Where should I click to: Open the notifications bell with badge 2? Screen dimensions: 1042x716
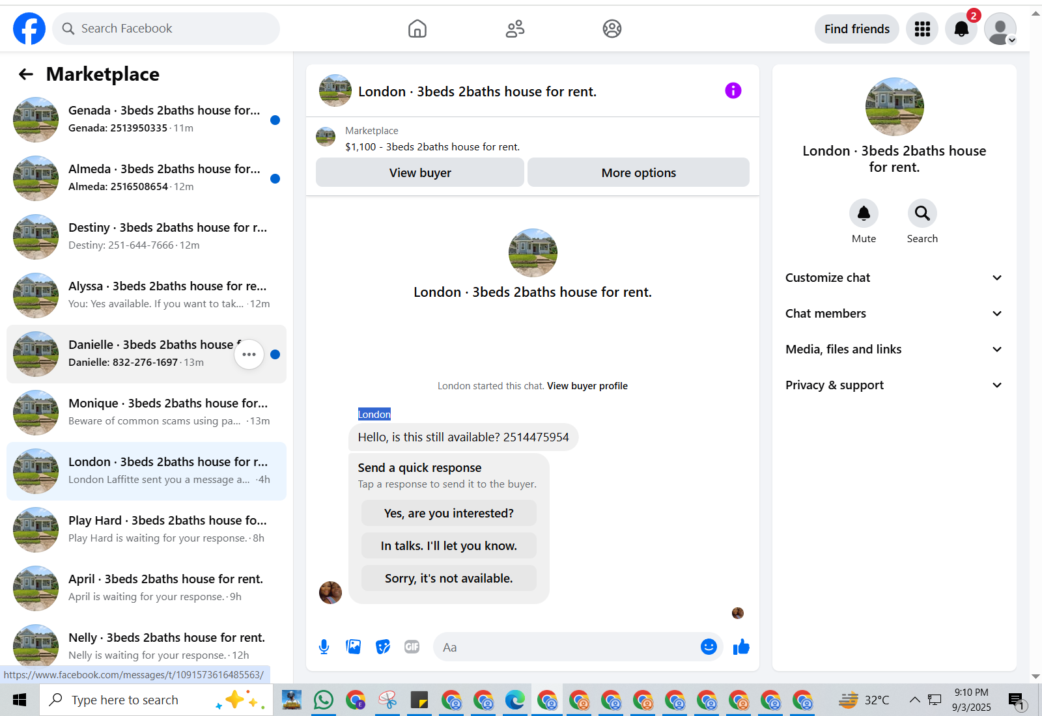click(x=961, y=29)
